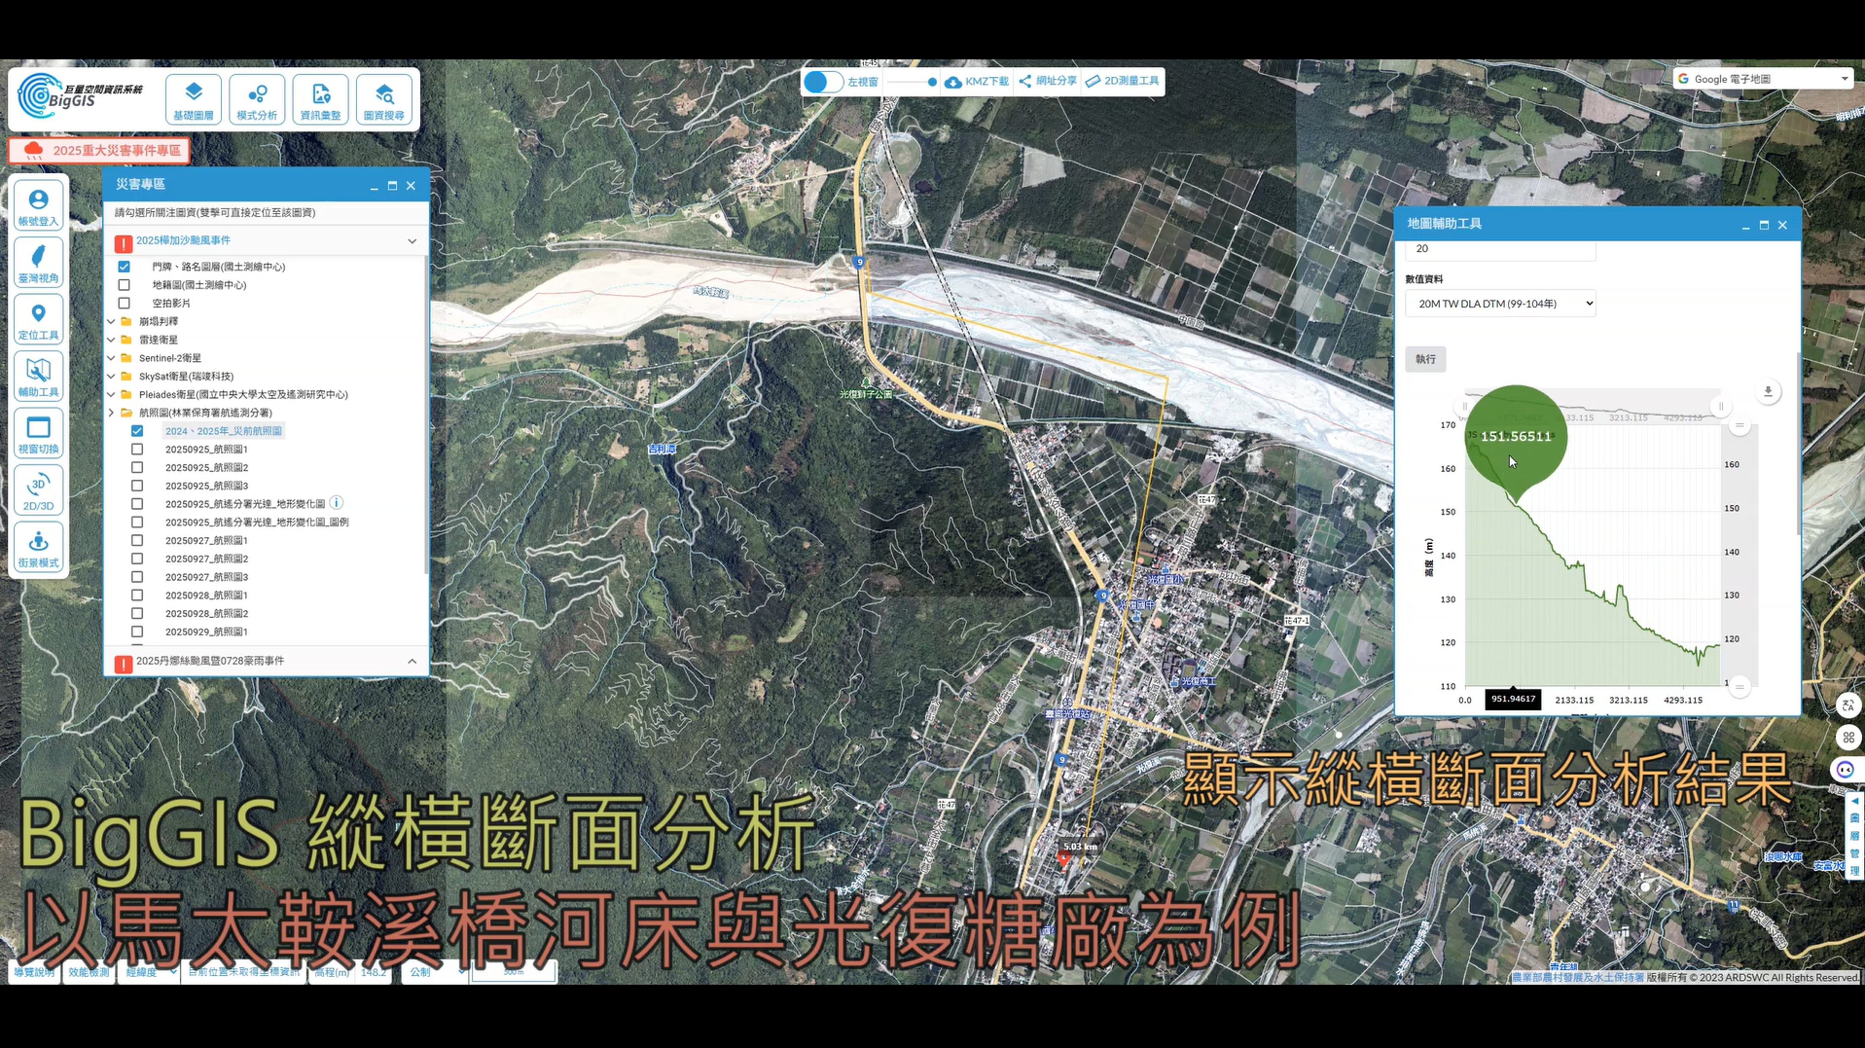
Task: Click the 網址分享 share link button
Action: click(x=1047, y=81)
